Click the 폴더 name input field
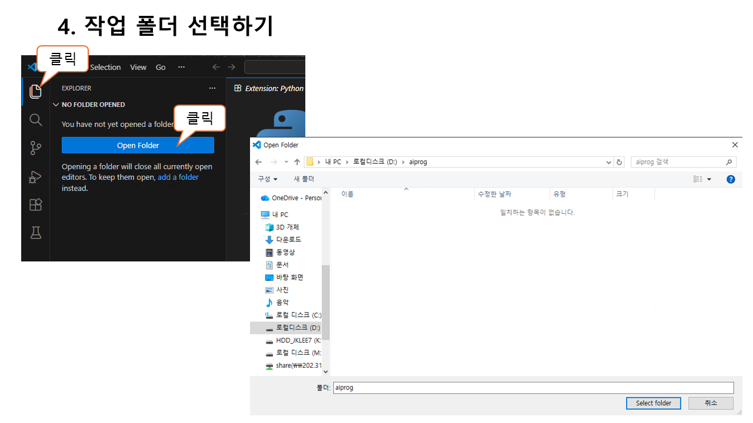This screenshot has height=423, width=753. [x=533, y=388]
